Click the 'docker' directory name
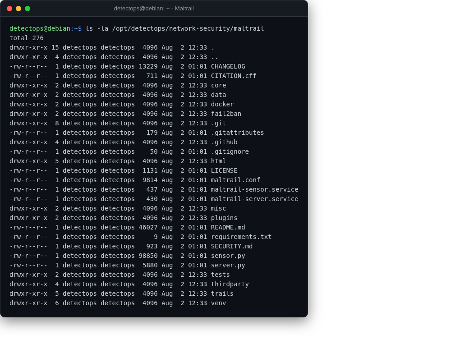Screen dimensions: 451x353 click(222, 104)
